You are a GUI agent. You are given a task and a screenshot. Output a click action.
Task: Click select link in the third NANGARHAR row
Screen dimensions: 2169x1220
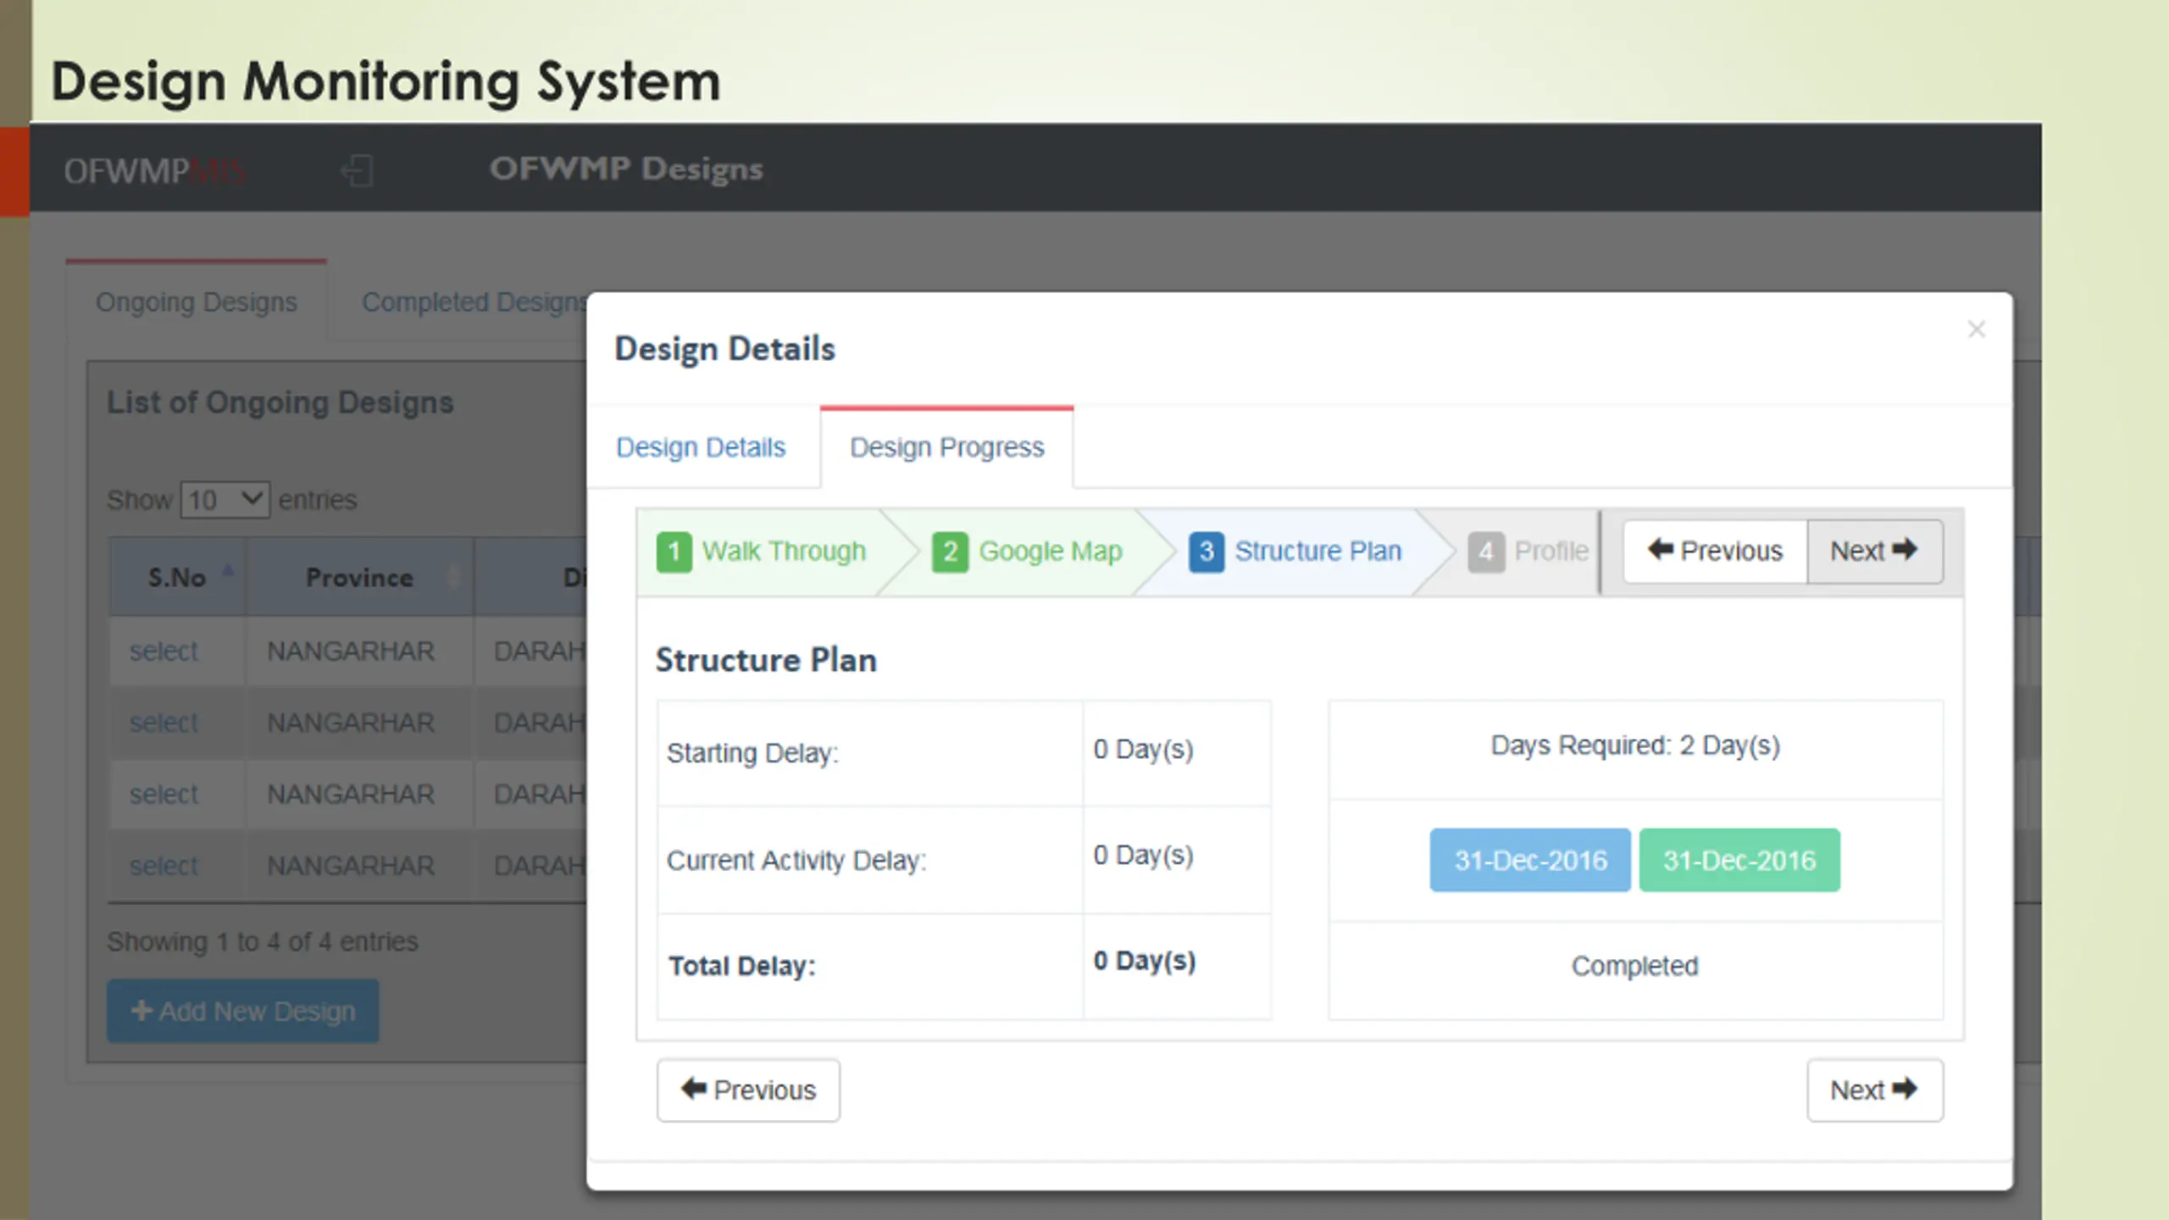pos(164,794)
